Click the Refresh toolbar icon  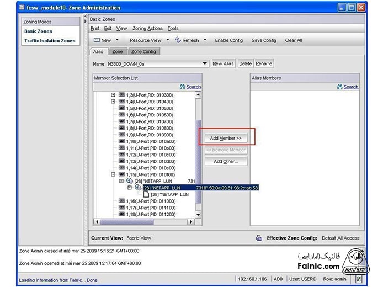coord(178,40)
